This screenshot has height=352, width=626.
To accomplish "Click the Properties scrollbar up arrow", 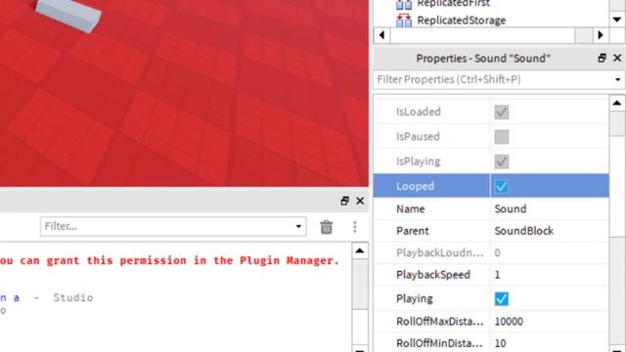I will tap(617, 103).
